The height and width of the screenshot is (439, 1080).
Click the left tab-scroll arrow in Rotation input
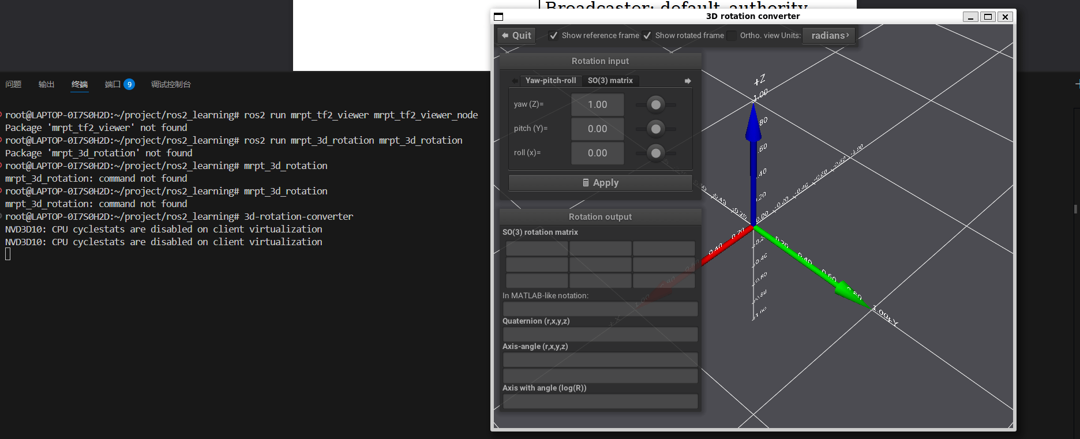pyautogui.click(x=515, y=81)
